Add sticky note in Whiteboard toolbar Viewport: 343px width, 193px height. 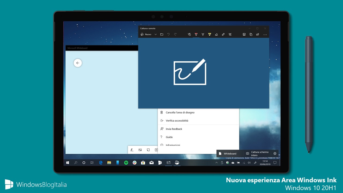(x=148, y=150)
